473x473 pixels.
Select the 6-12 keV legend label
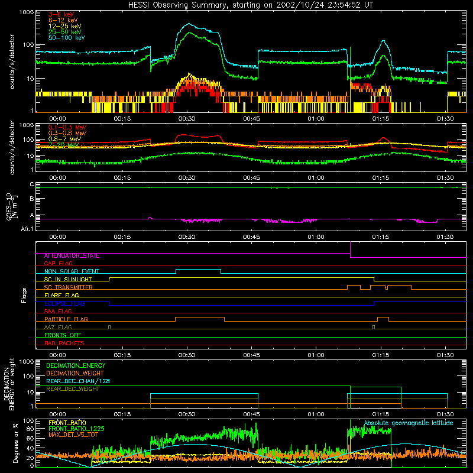(63, 20)
